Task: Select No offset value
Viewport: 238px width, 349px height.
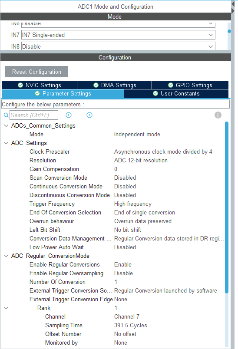Action: (125, 334)
